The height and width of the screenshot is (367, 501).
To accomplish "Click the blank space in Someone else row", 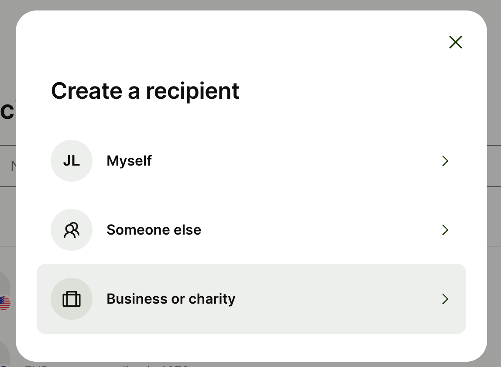I will 319,230.
